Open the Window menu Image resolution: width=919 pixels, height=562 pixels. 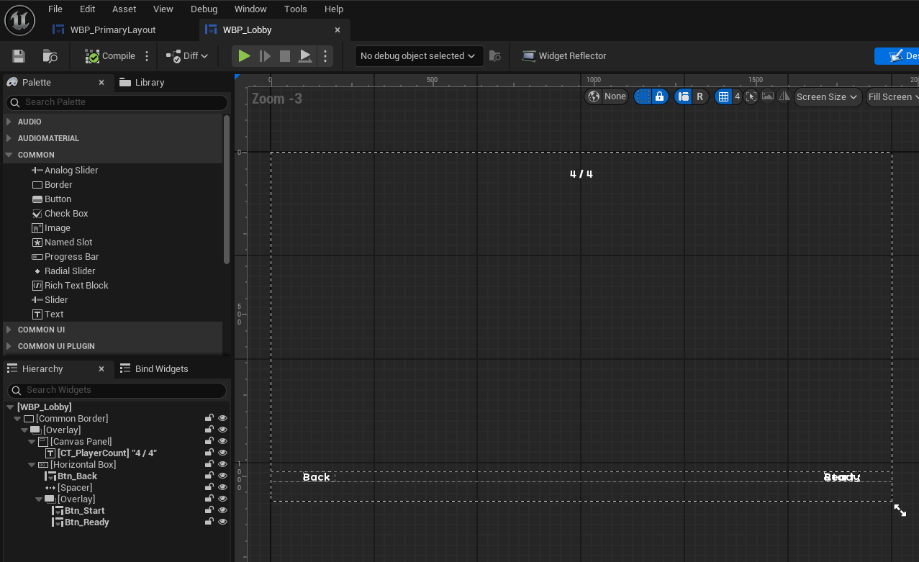point(250,9)
